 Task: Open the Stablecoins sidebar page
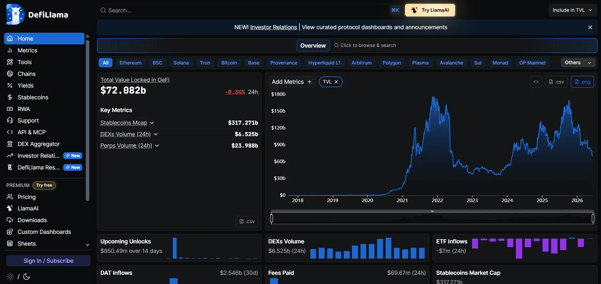click(44, 97)
